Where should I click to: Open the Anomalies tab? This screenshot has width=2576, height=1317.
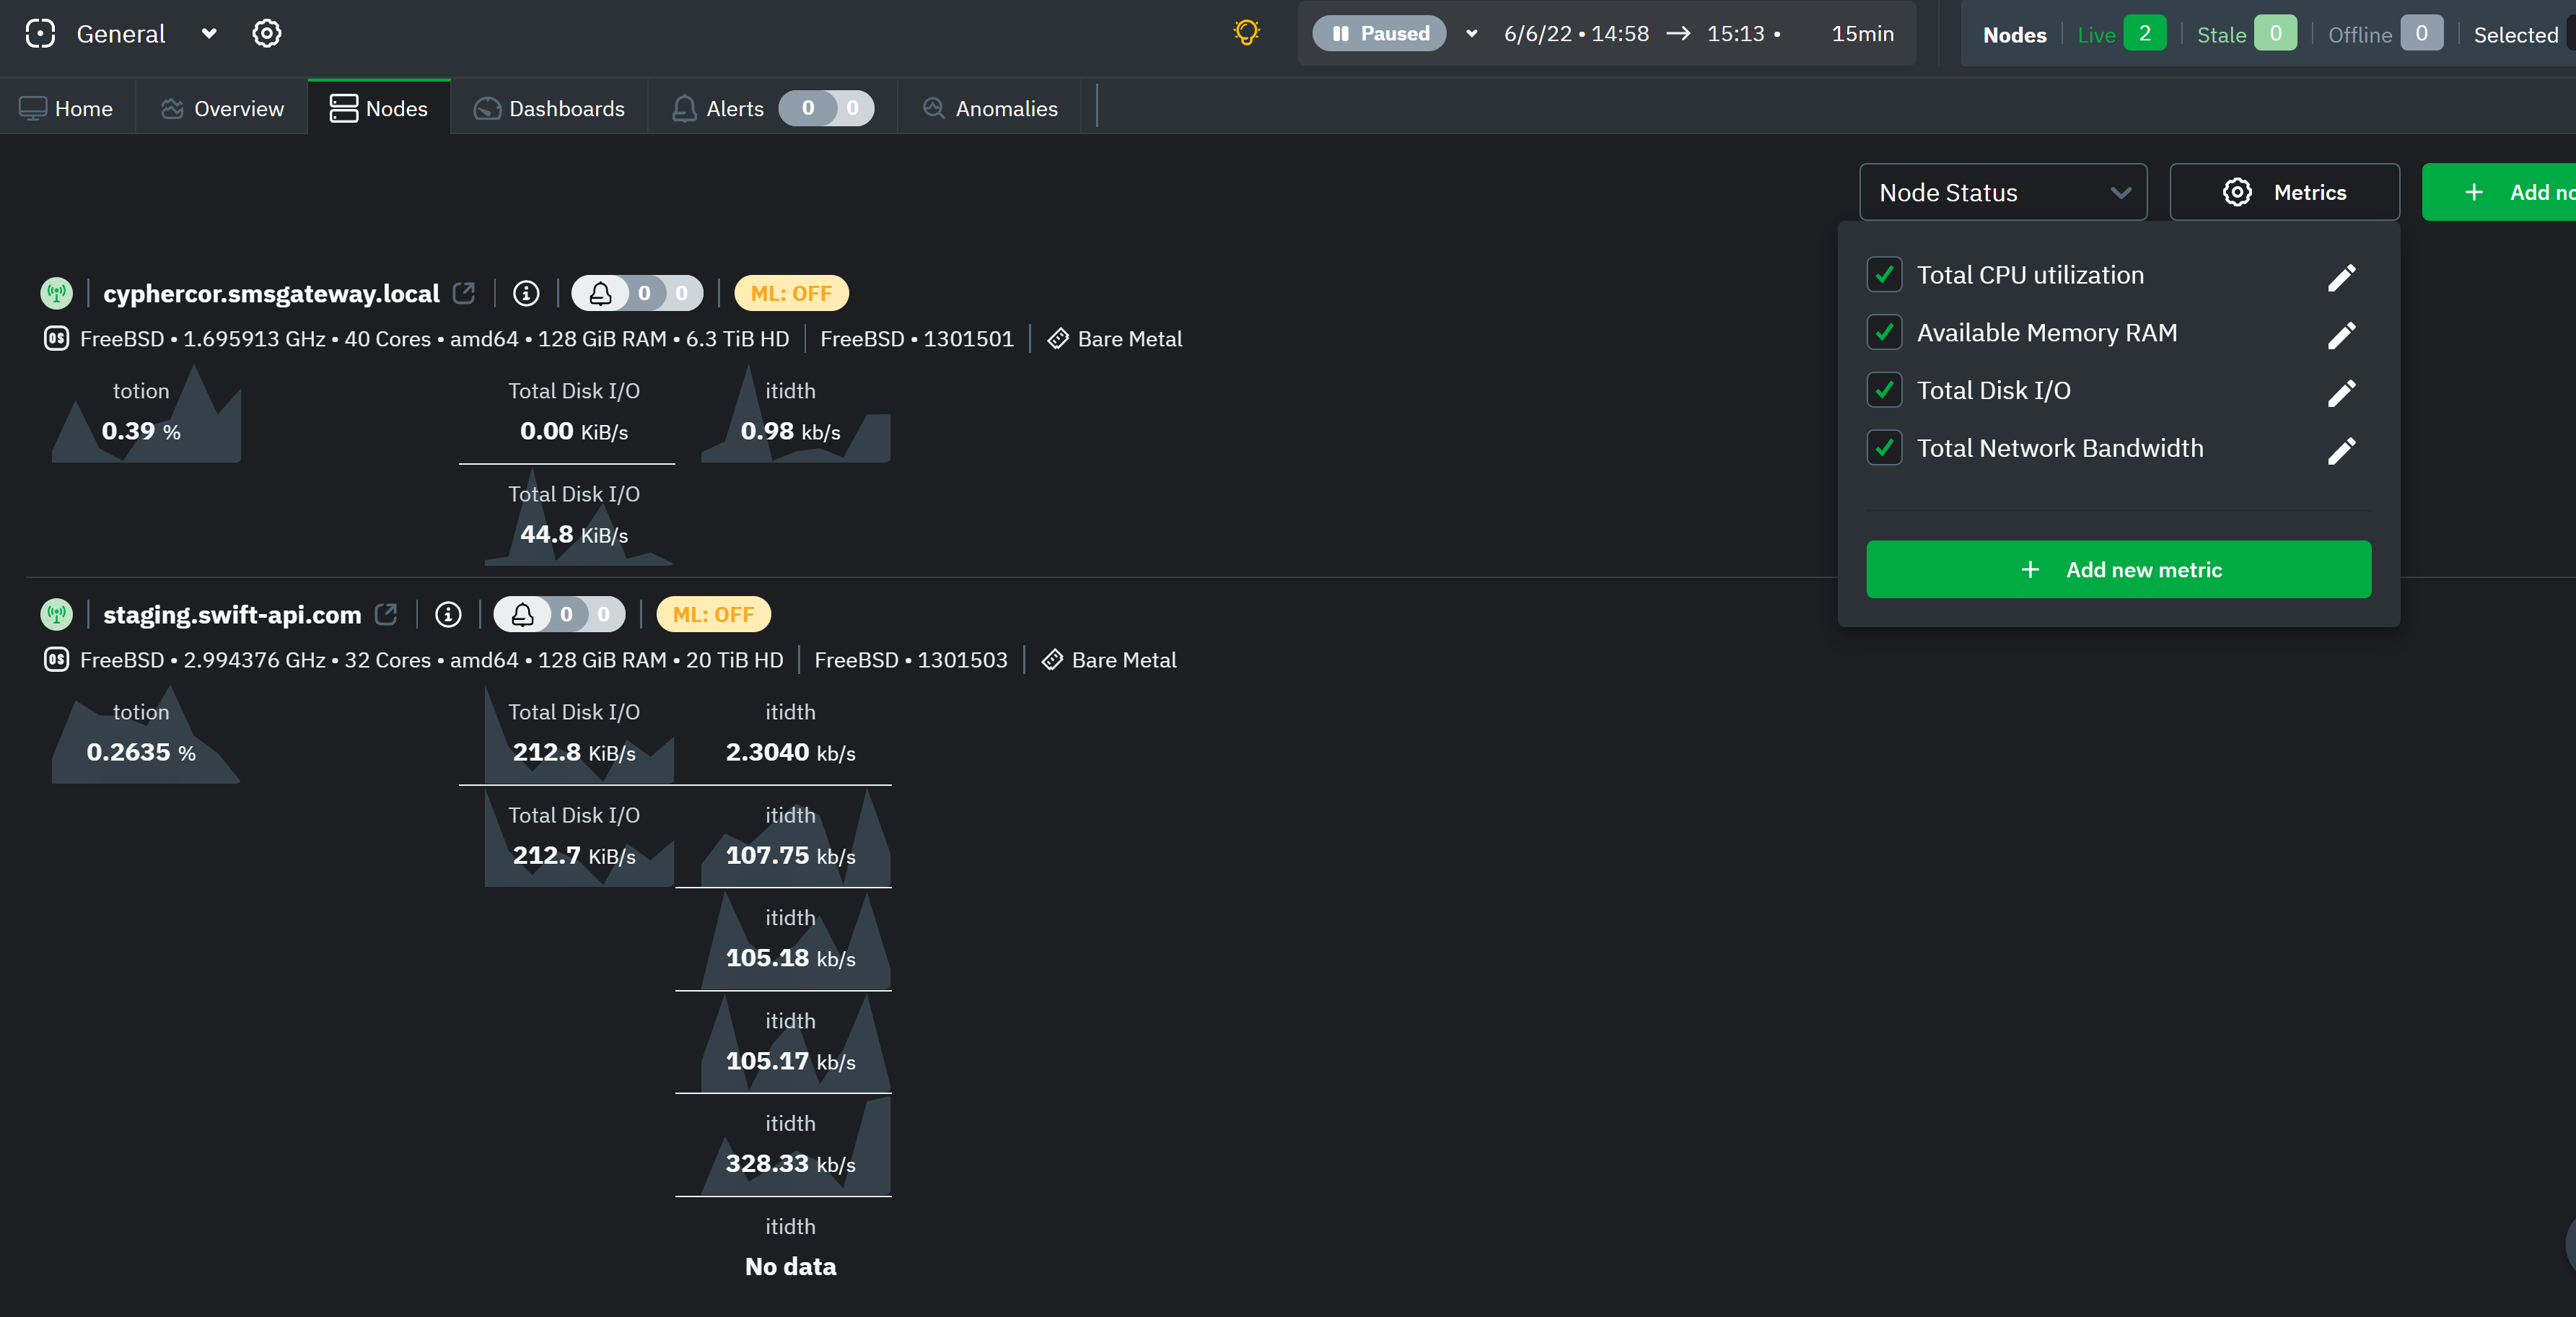pyautogui.click(x=989, y=108)
